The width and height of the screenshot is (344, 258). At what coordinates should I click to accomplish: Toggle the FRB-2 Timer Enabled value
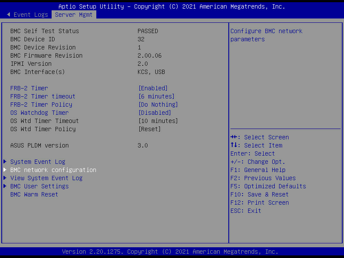(x=153, y=88)
